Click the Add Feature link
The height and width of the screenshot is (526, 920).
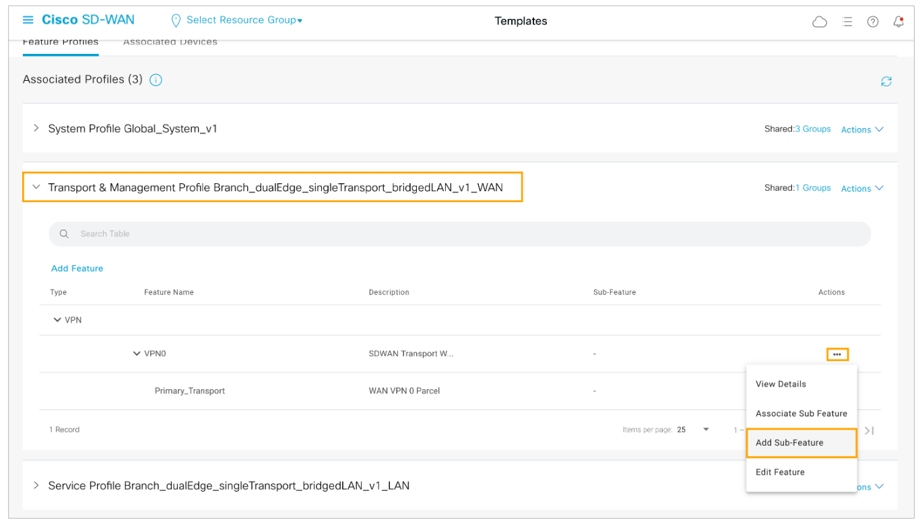coord(77,268)
